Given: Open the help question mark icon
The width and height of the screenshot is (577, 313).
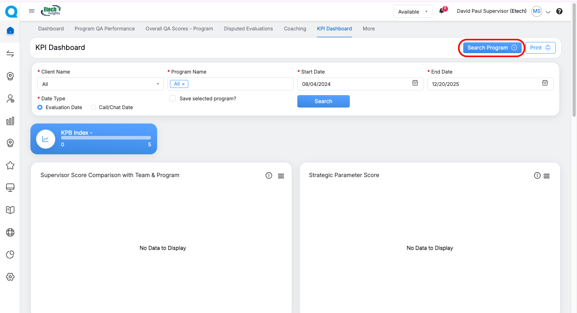Looking at the screenshot, I should coord(559,11).
